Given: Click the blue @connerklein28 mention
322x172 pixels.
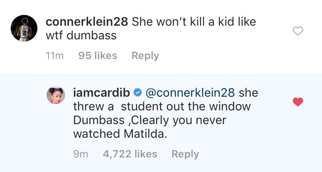Looking at the screenshot, I should [x=190, y=92].
